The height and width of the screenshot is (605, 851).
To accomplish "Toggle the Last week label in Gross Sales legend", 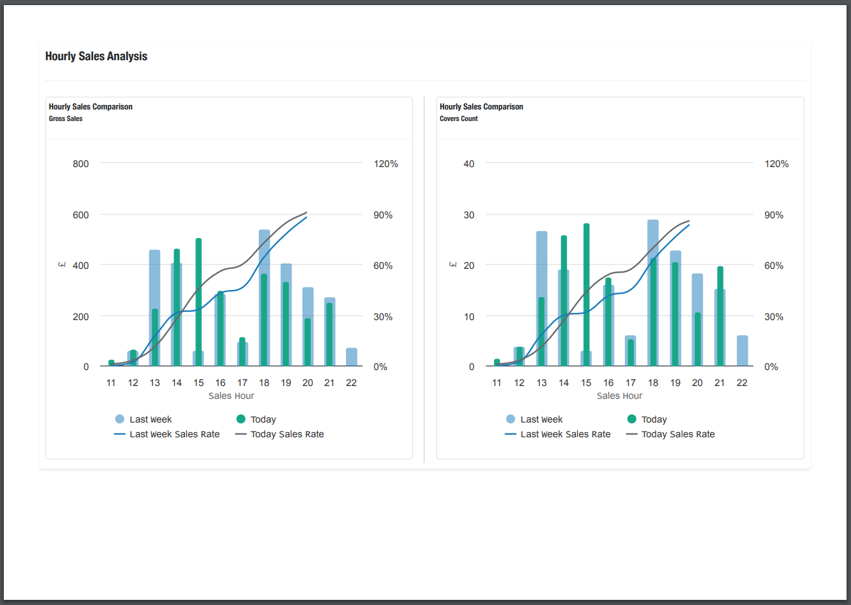I will [x=151, y=419].
